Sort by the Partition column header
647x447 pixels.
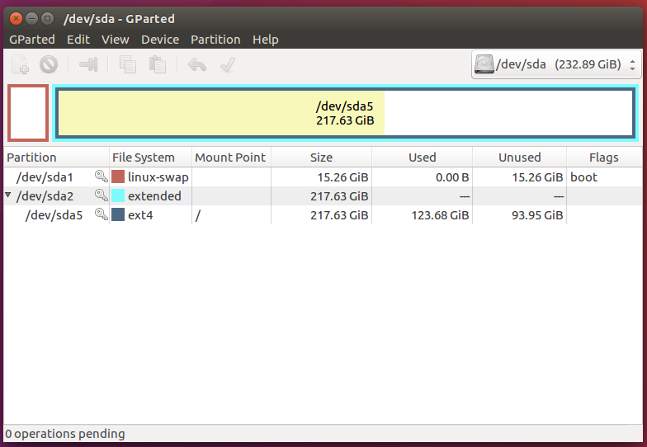point(56,157)
